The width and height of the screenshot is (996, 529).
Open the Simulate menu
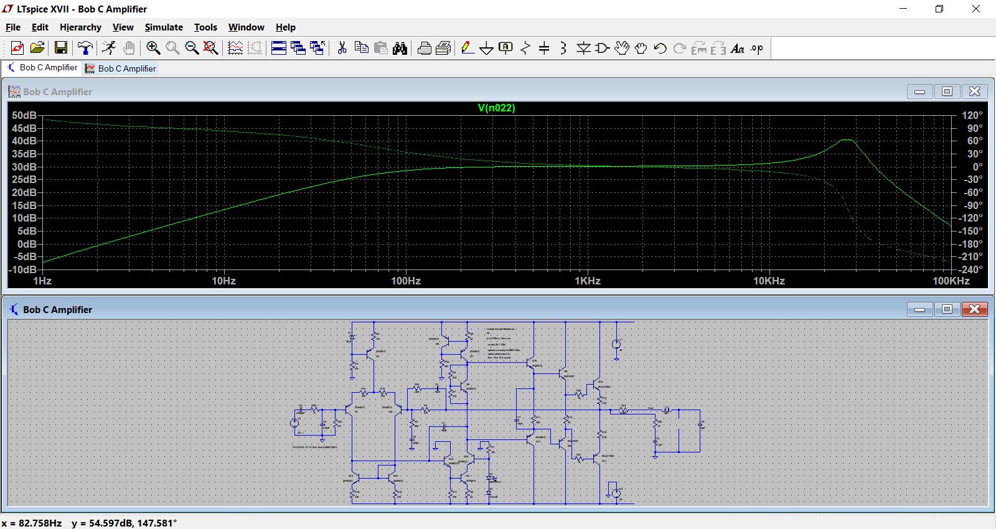[x=164, y=27]
